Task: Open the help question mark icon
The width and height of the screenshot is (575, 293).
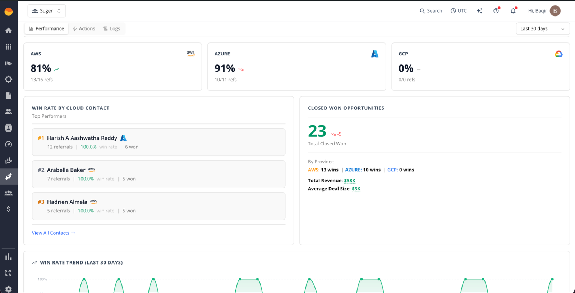Action: point(496,11)
